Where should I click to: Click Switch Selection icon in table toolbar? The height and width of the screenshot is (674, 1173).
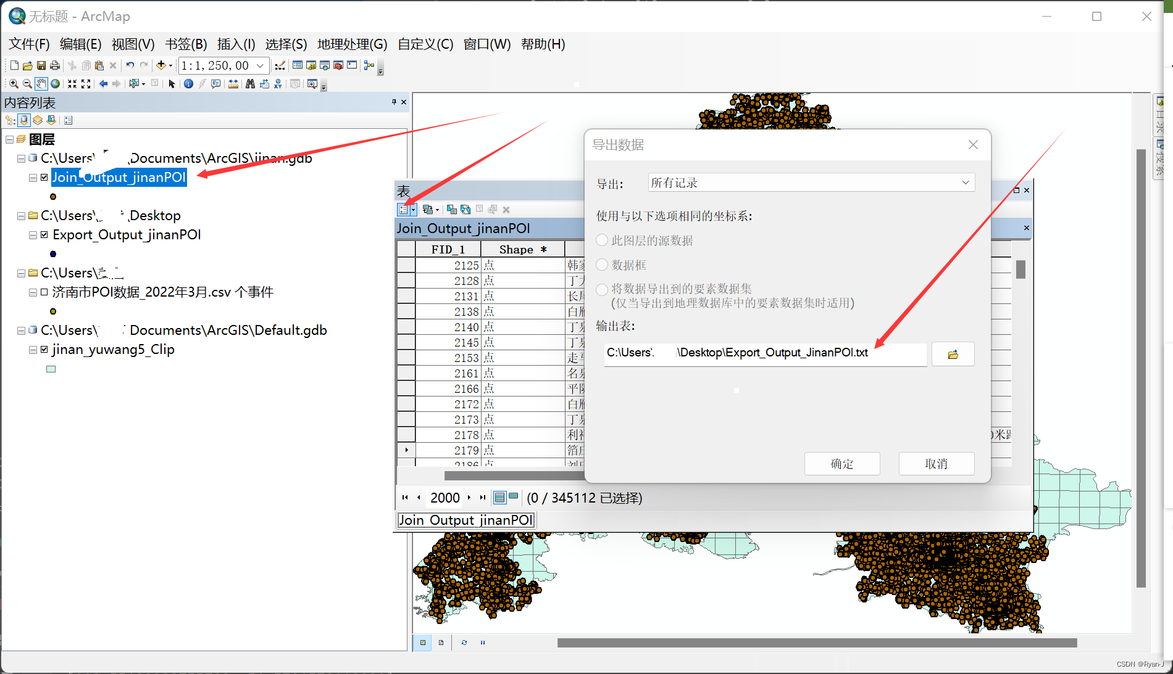click(465, 210)
